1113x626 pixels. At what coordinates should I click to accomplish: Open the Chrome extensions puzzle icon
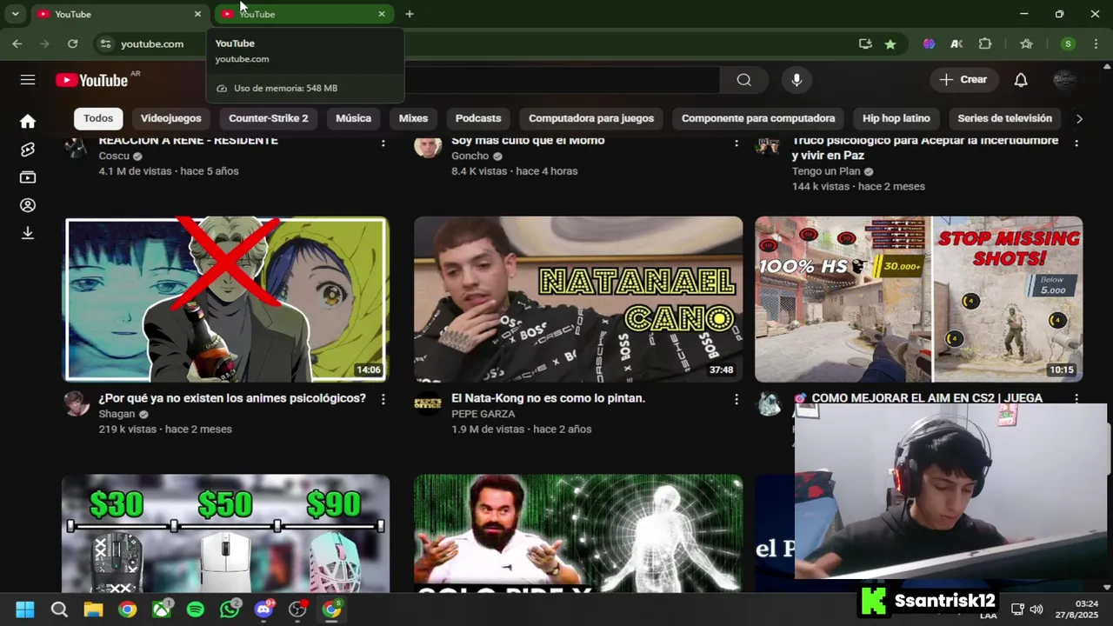985,43
